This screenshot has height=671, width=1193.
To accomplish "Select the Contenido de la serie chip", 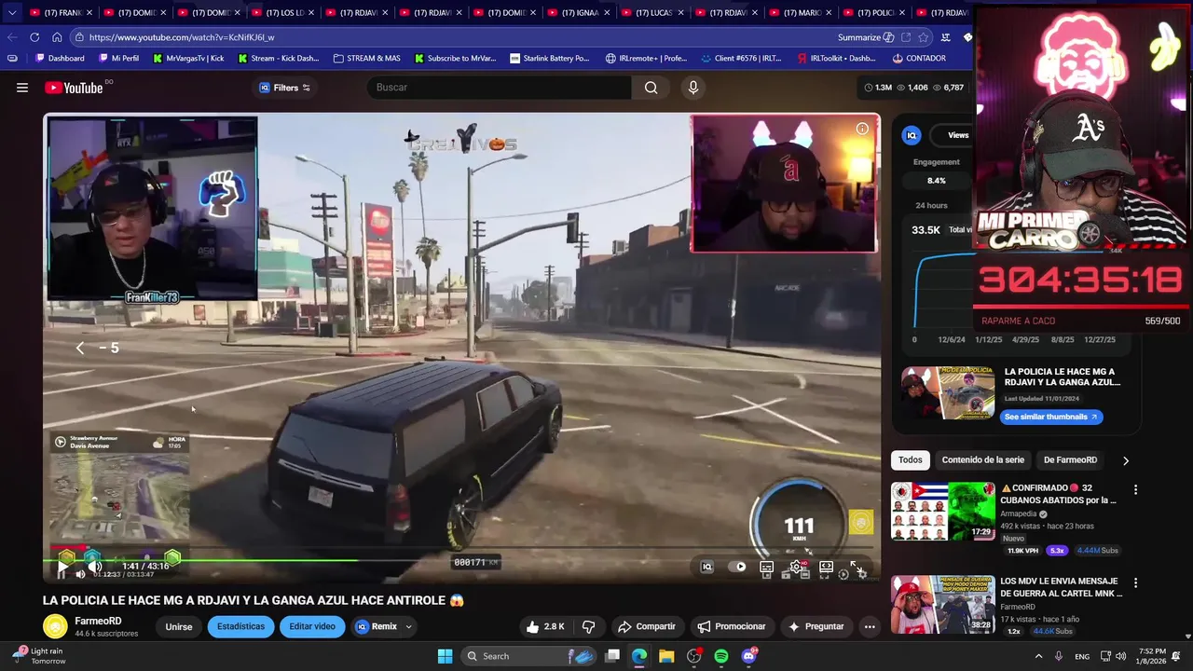I will [x=982, y=459].
